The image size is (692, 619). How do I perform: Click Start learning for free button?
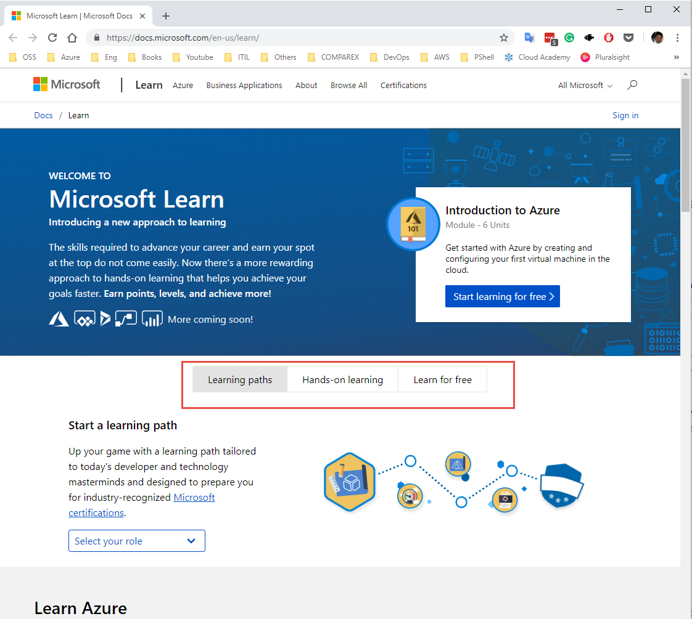(x=503, y=296)
